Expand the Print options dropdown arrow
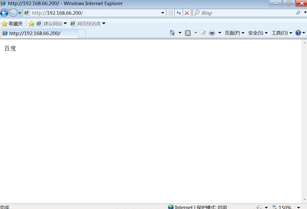307x209 pixels. (220, 33)
